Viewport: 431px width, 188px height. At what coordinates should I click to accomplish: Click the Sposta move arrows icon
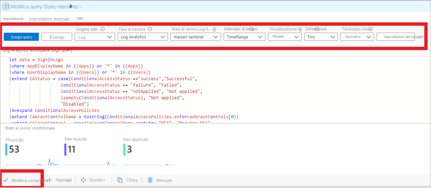83,180
